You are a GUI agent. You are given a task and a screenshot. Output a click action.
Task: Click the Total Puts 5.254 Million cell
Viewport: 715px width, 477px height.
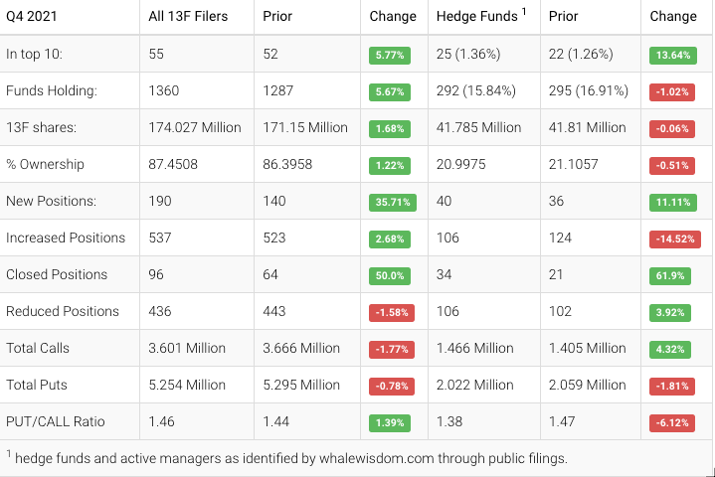pyautogui.click(x=187, y=385)
